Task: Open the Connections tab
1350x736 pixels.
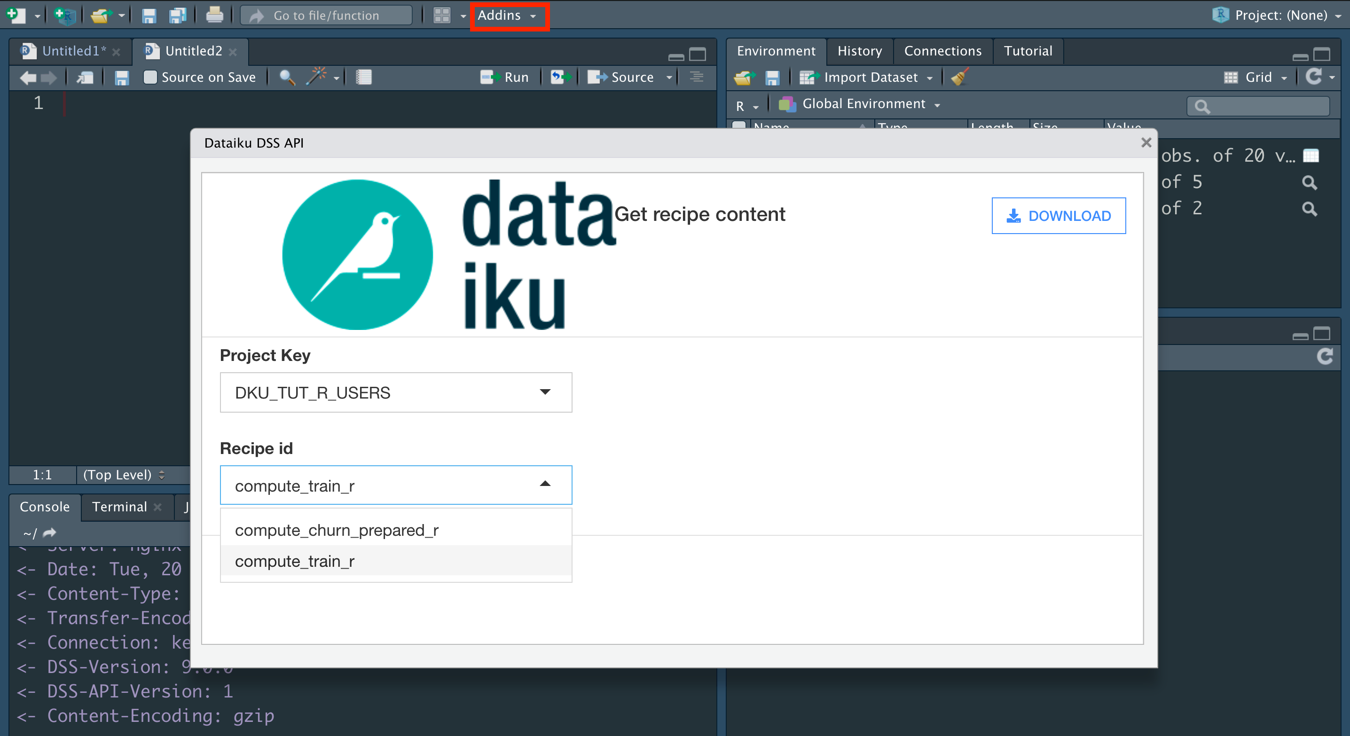Action: point(943,51)
